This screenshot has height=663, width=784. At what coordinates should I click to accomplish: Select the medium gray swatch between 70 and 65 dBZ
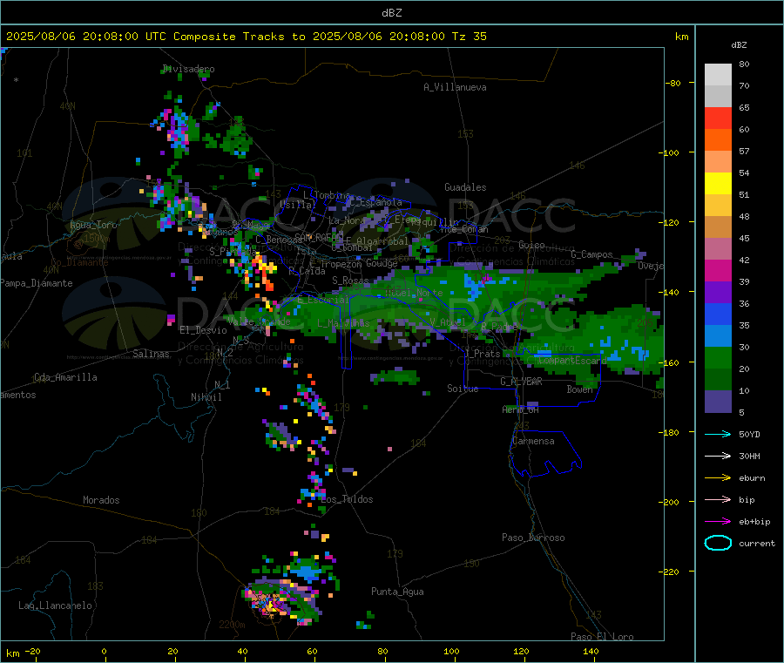point(718,97)
